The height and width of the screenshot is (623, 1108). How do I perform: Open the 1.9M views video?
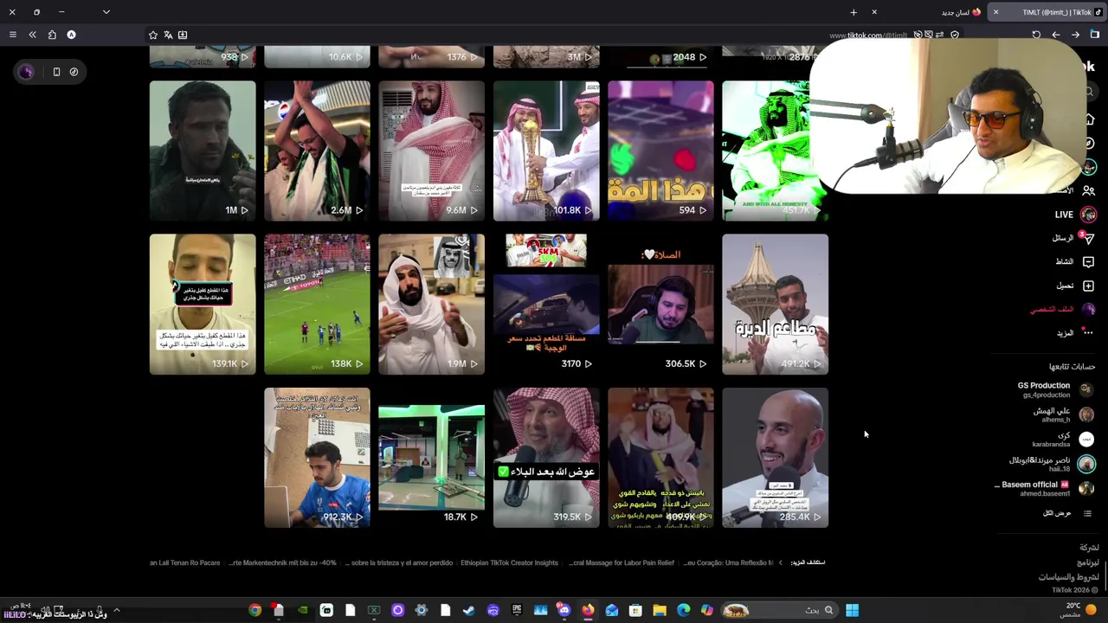click(431, 305)
